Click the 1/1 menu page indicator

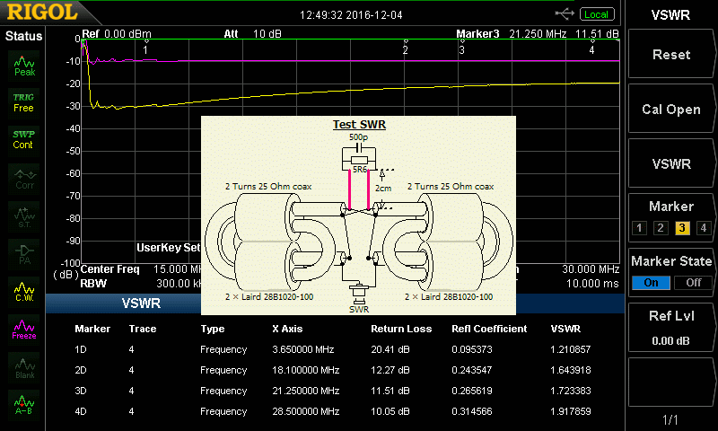click(670, 420)
